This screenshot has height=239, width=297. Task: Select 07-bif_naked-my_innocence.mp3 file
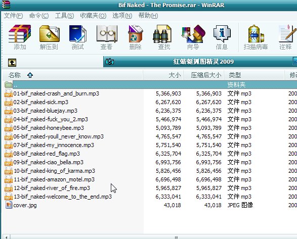click(x=54, y=145)
